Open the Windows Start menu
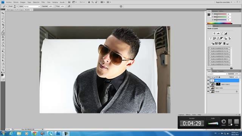Screen dimensions: 242x136 (x=3, y=133)
